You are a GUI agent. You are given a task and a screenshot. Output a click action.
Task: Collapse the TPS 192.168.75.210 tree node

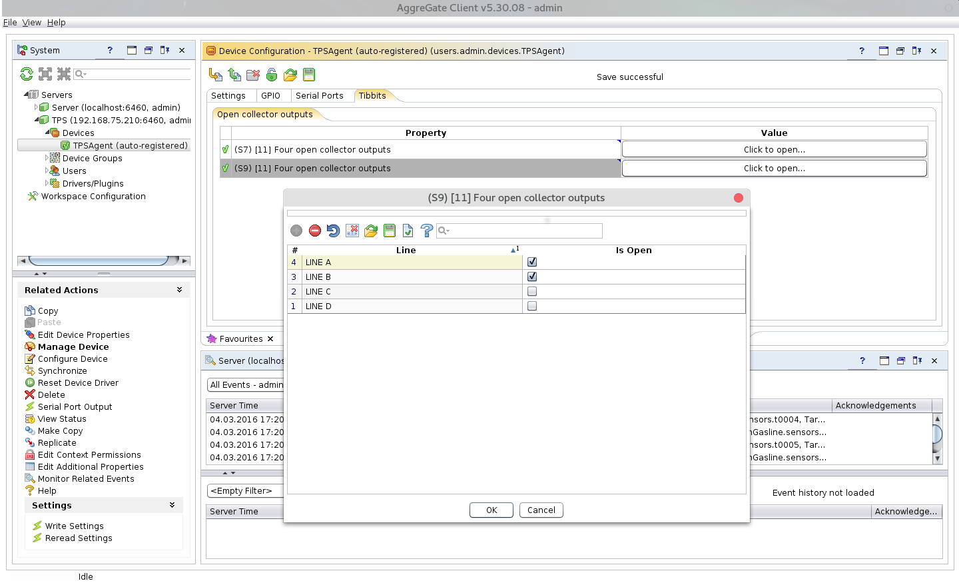coord(37,120)
